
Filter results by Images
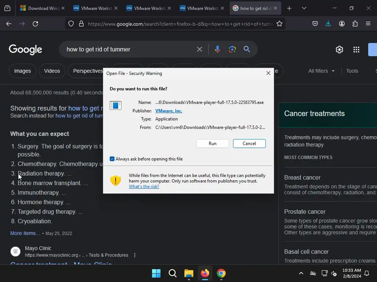22,71
